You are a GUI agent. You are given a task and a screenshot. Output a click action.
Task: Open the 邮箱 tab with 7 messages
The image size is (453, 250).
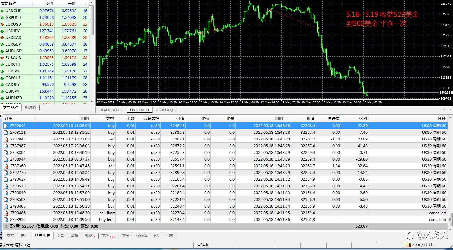click(90, 236)
